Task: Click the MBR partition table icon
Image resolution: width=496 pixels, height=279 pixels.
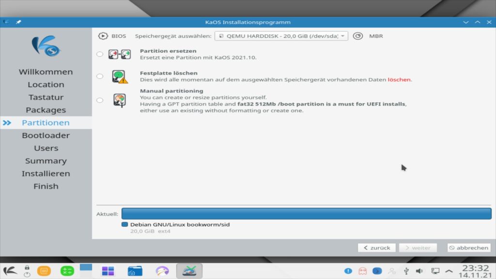Action: click(358, 36)
